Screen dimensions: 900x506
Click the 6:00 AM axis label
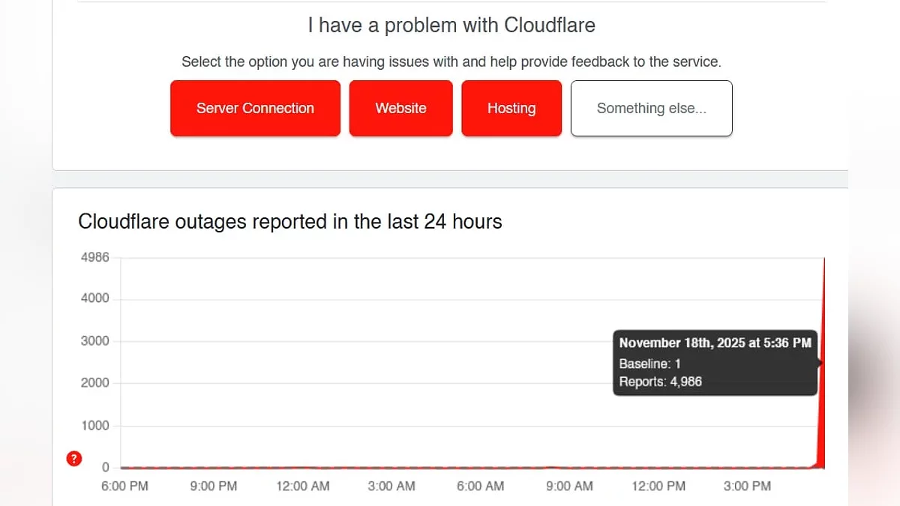(x=480, y=486)
